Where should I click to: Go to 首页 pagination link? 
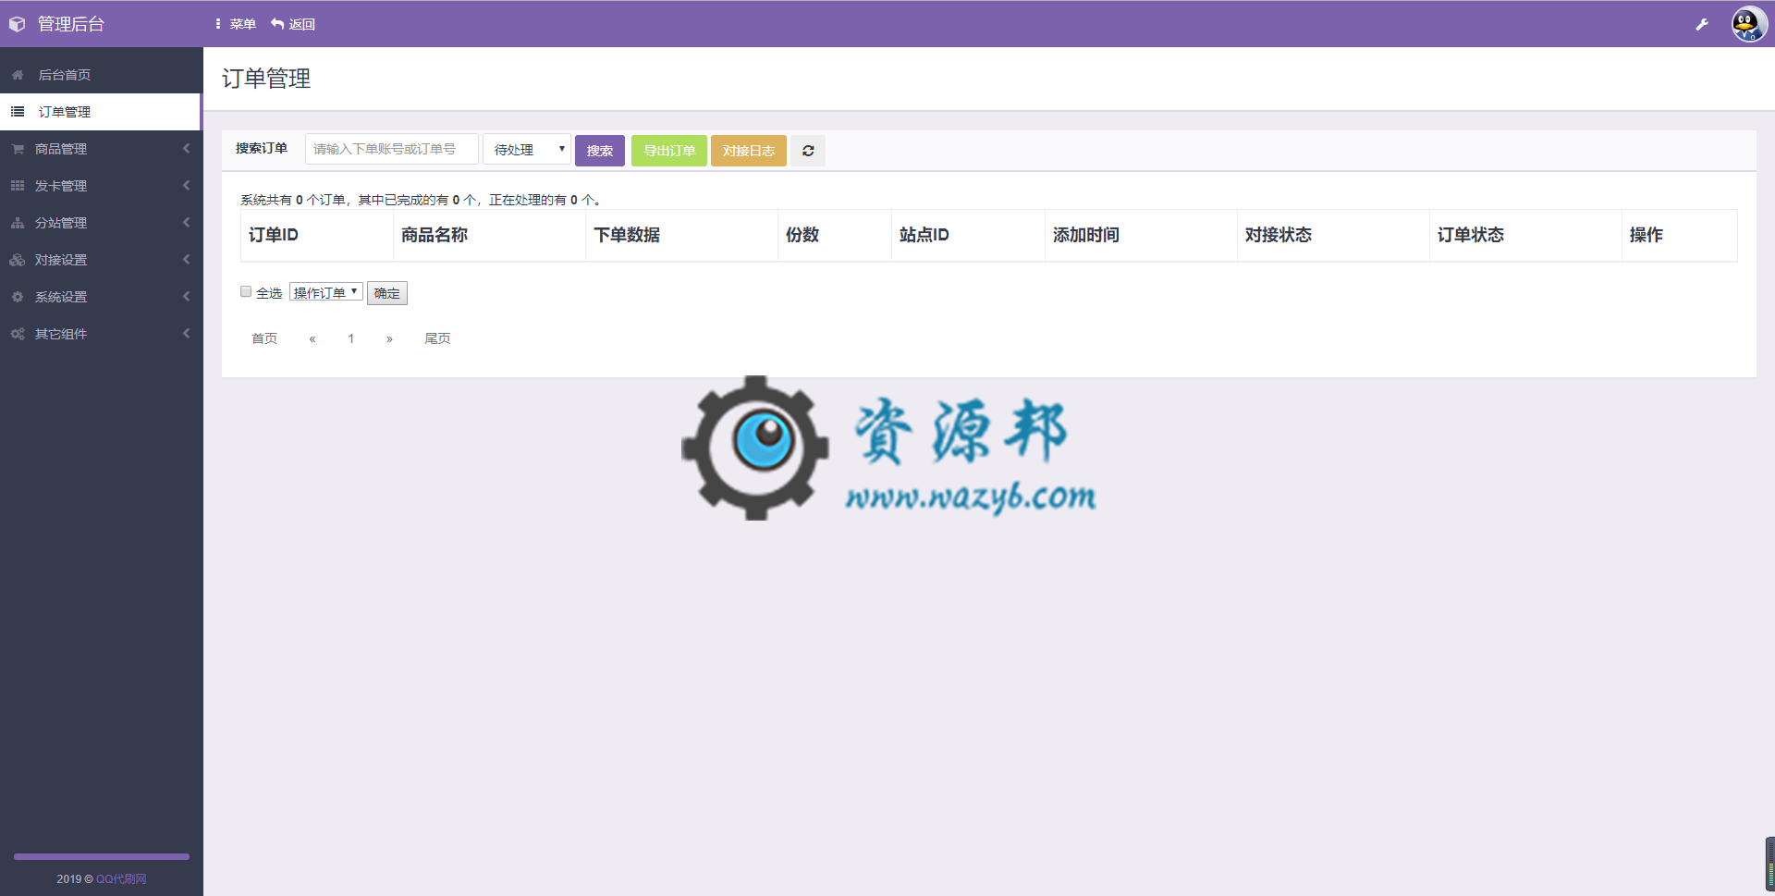[264, 338]
